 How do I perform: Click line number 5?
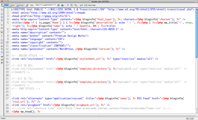[x=8, y=23]
